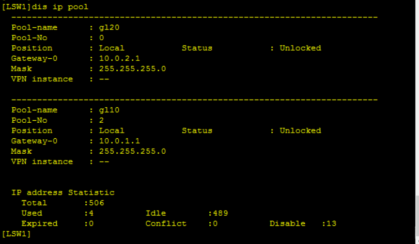
Task: Click the Idle count 489
Action: click(x=220, y=213)
